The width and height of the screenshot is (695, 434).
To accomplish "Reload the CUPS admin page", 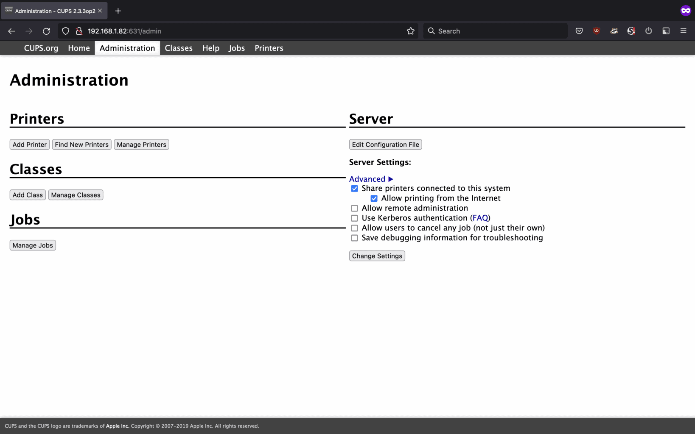I will 46,31.
